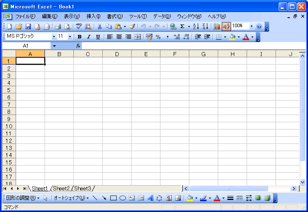Click the Print icon in the toolbar
Screen dimensions: 308x212
pos(58,26)
